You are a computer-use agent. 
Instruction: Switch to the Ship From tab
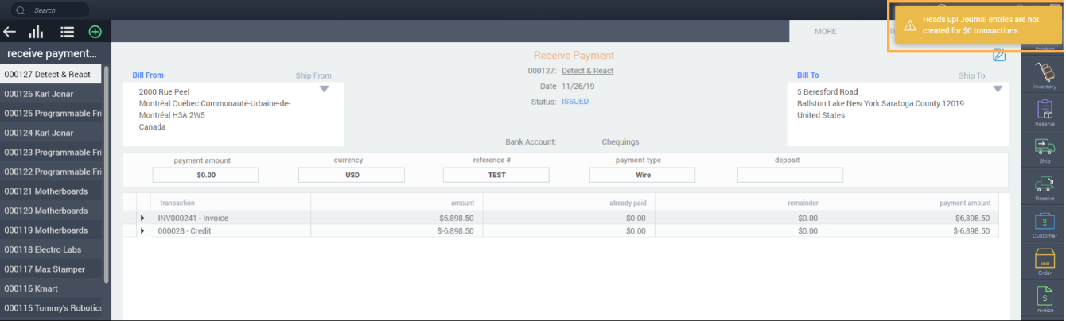[313, 76]
